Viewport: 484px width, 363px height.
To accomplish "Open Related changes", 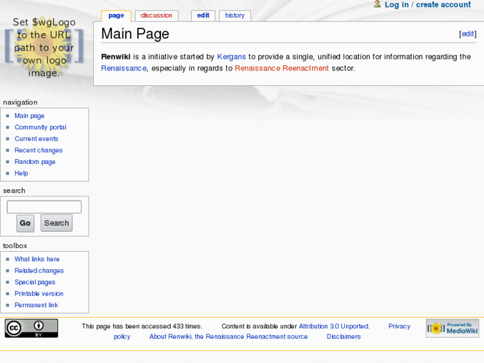I will pos(39,270).
